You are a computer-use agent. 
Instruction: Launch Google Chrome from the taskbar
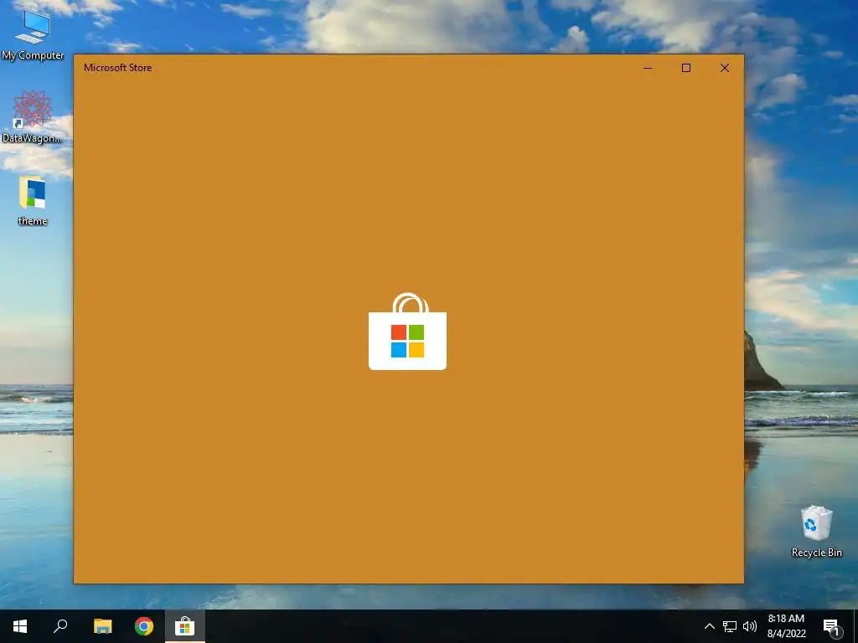pos(144,626)
